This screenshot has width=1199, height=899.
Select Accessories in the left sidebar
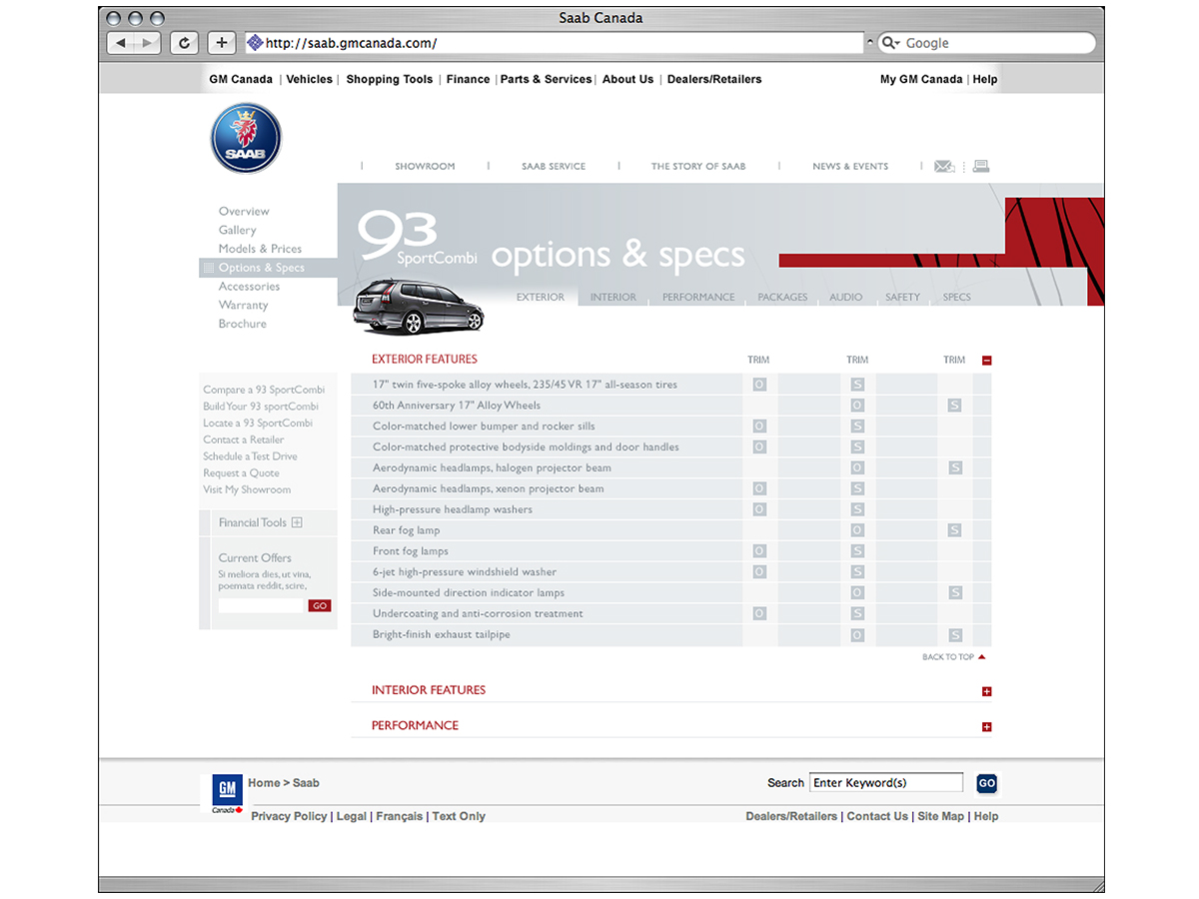coord(249,287)
